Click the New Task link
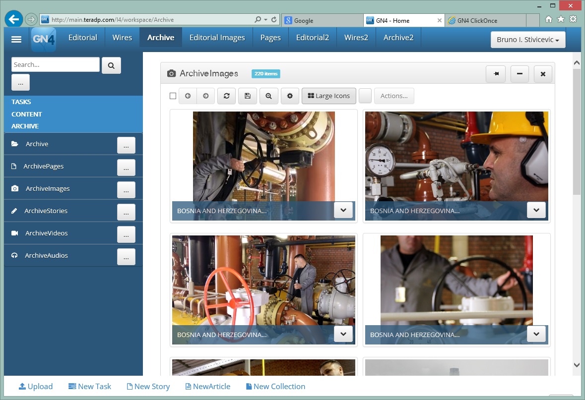The image size is (585, 400). pyautogui.click(x=90, y=387)
